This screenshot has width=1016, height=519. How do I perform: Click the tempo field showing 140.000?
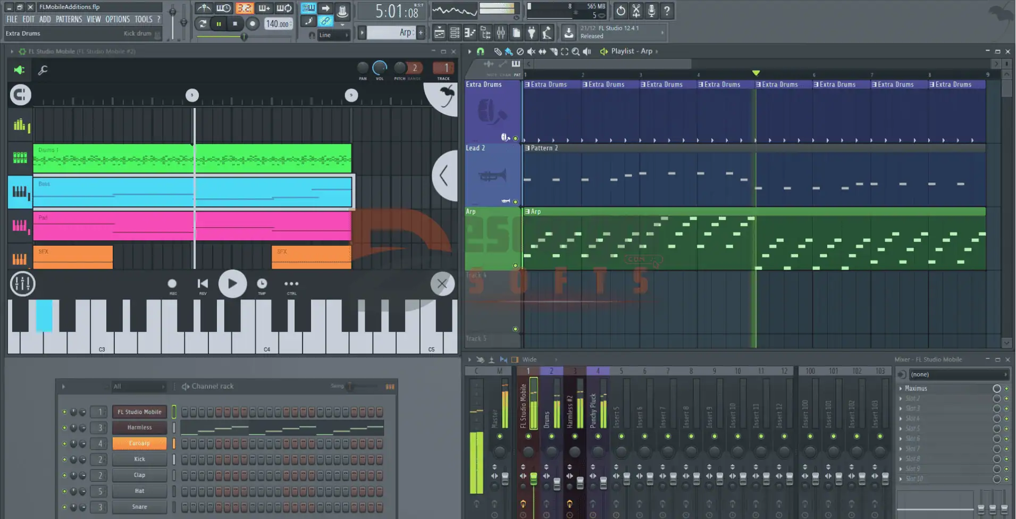278,24
